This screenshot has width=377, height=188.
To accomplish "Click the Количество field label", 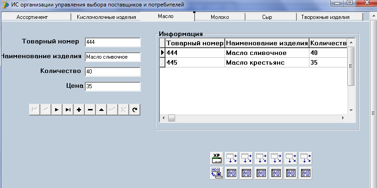I will coord(61,71).
